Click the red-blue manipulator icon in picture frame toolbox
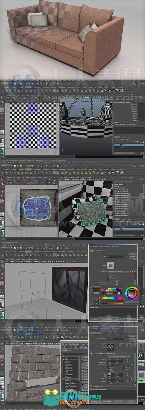 [2, 283]
